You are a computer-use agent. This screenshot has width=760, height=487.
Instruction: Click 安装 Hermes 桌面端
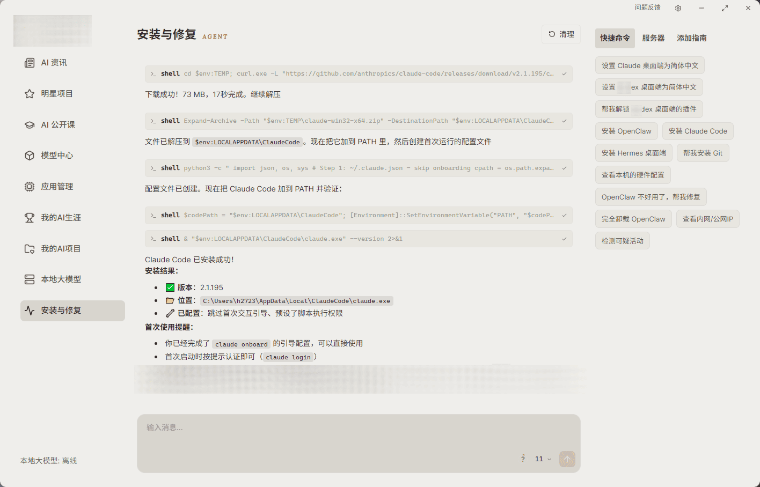[x=634, y=153]
